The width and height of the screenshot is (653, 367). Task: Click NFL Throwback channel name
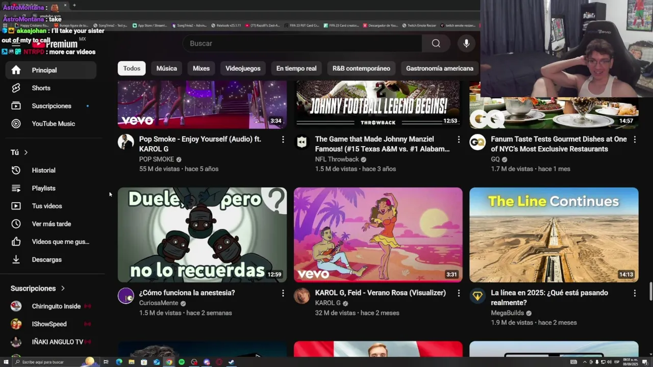337,159
